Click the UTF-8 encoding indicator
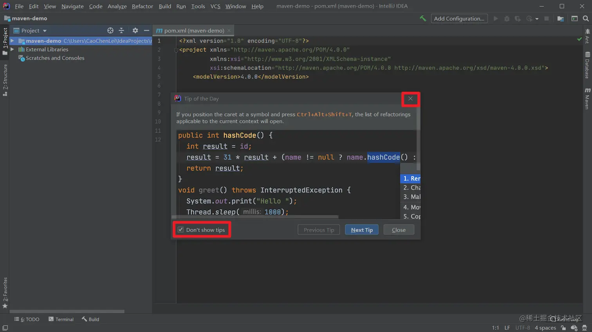Screen dimensions: 592x332 [x=523, y=328]
